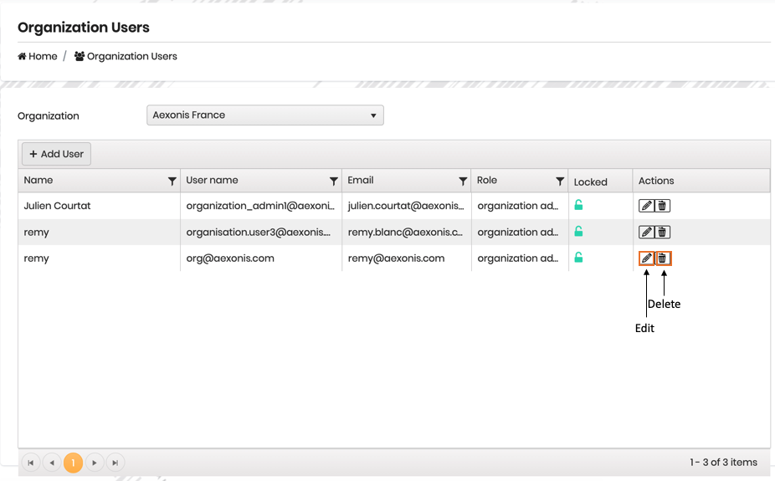Delete user organisation.user3@aexonis
This screenshot has width=775, height=481.
tap(662, 233)
